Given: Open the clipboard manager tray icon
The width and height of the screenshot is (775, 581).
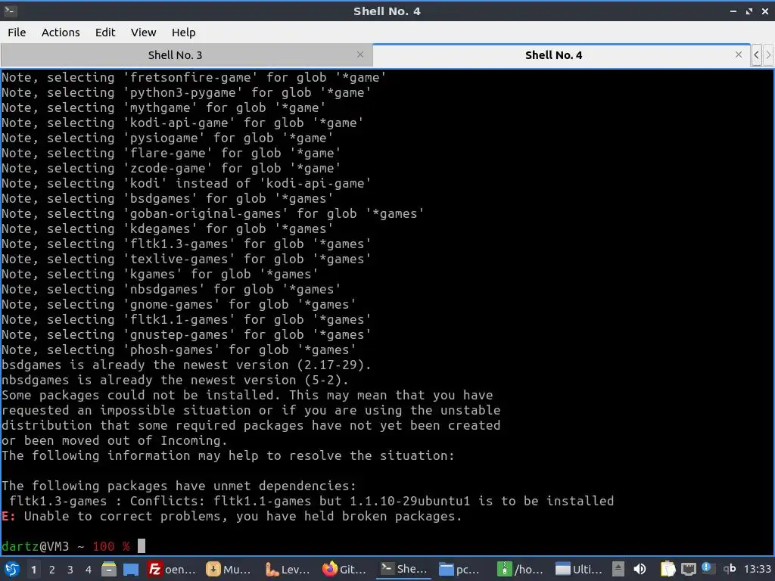Looking at the screenshot, I should (x=668, y=569).
